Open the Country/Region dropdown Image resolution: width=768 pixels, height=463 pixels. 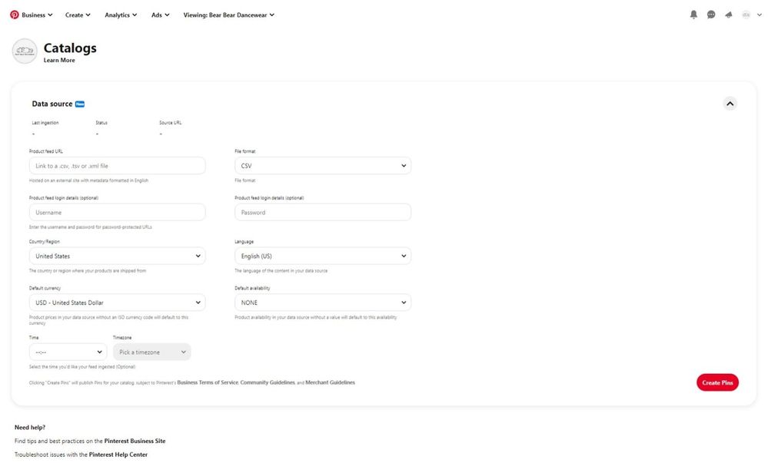click(x=117, y=256)
